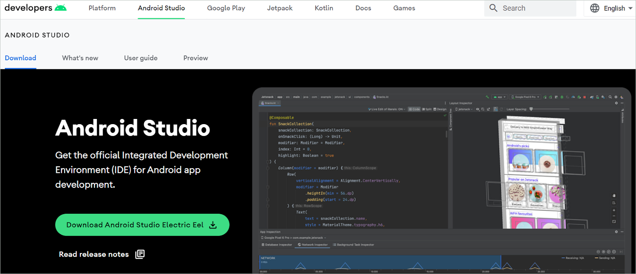Select the Snacks.kt editor tab

pyautogui.click(x=270, y=103)
